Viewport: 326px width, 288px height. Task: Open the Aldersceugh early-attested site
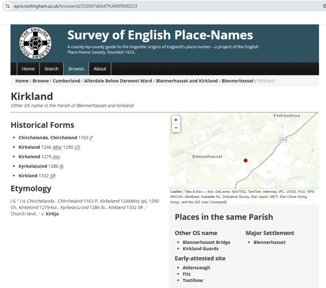pyautogui.click(x=196, y=268)
